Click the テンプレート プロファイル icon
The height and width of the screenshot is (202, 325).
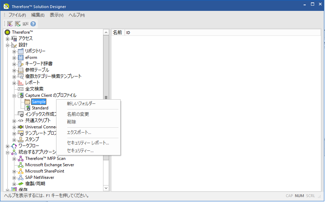(x=21, y=133)
